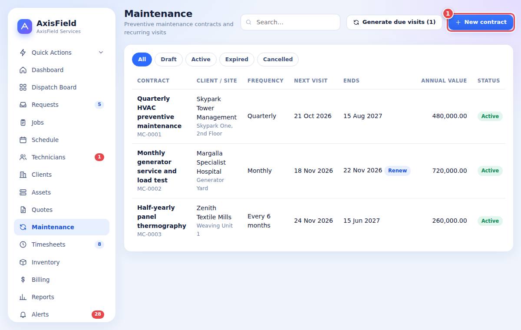Click plus icon on New contract button

pyautogui.click(x=458, y=22)
